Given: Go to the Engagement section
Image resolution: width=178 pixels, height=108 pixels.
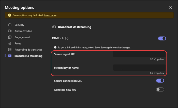Looking at the screenshot, I should point(22,37).
